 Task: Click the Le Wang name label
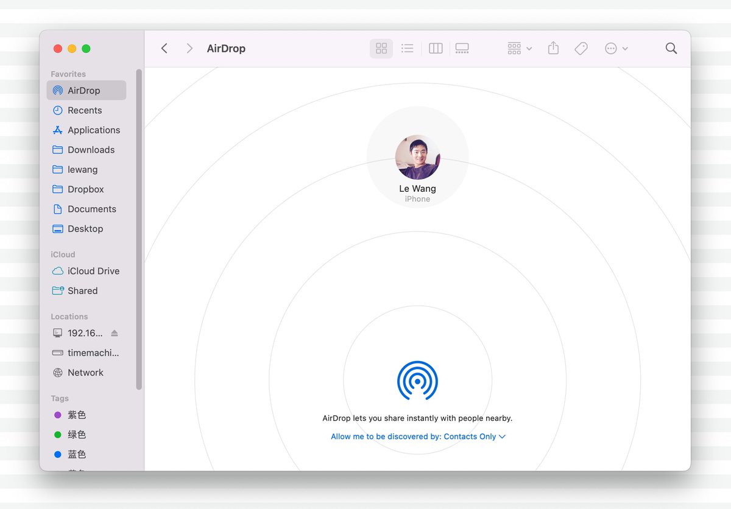click(x=418, y=188)
